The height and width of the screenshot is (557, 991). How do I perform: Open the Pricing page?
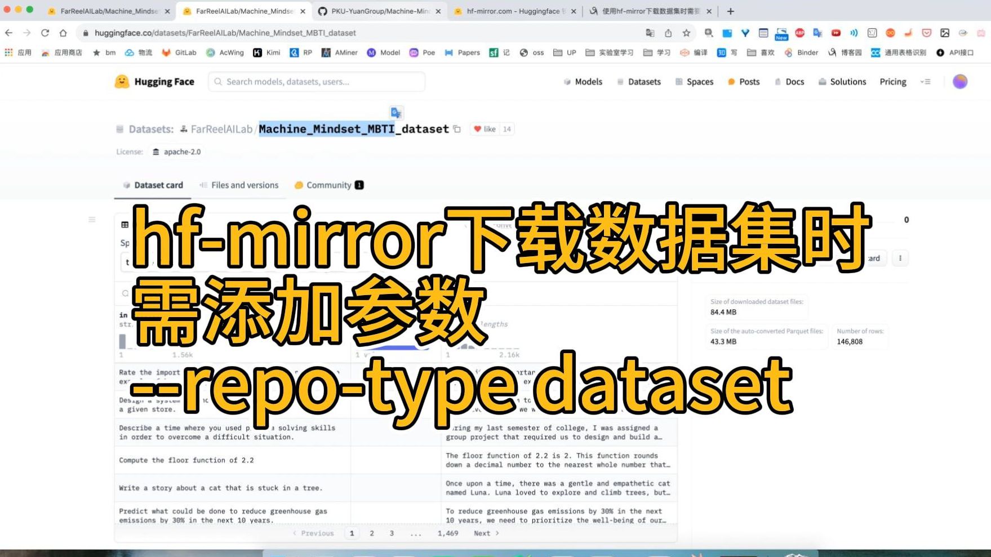click(x=893, y=82)
